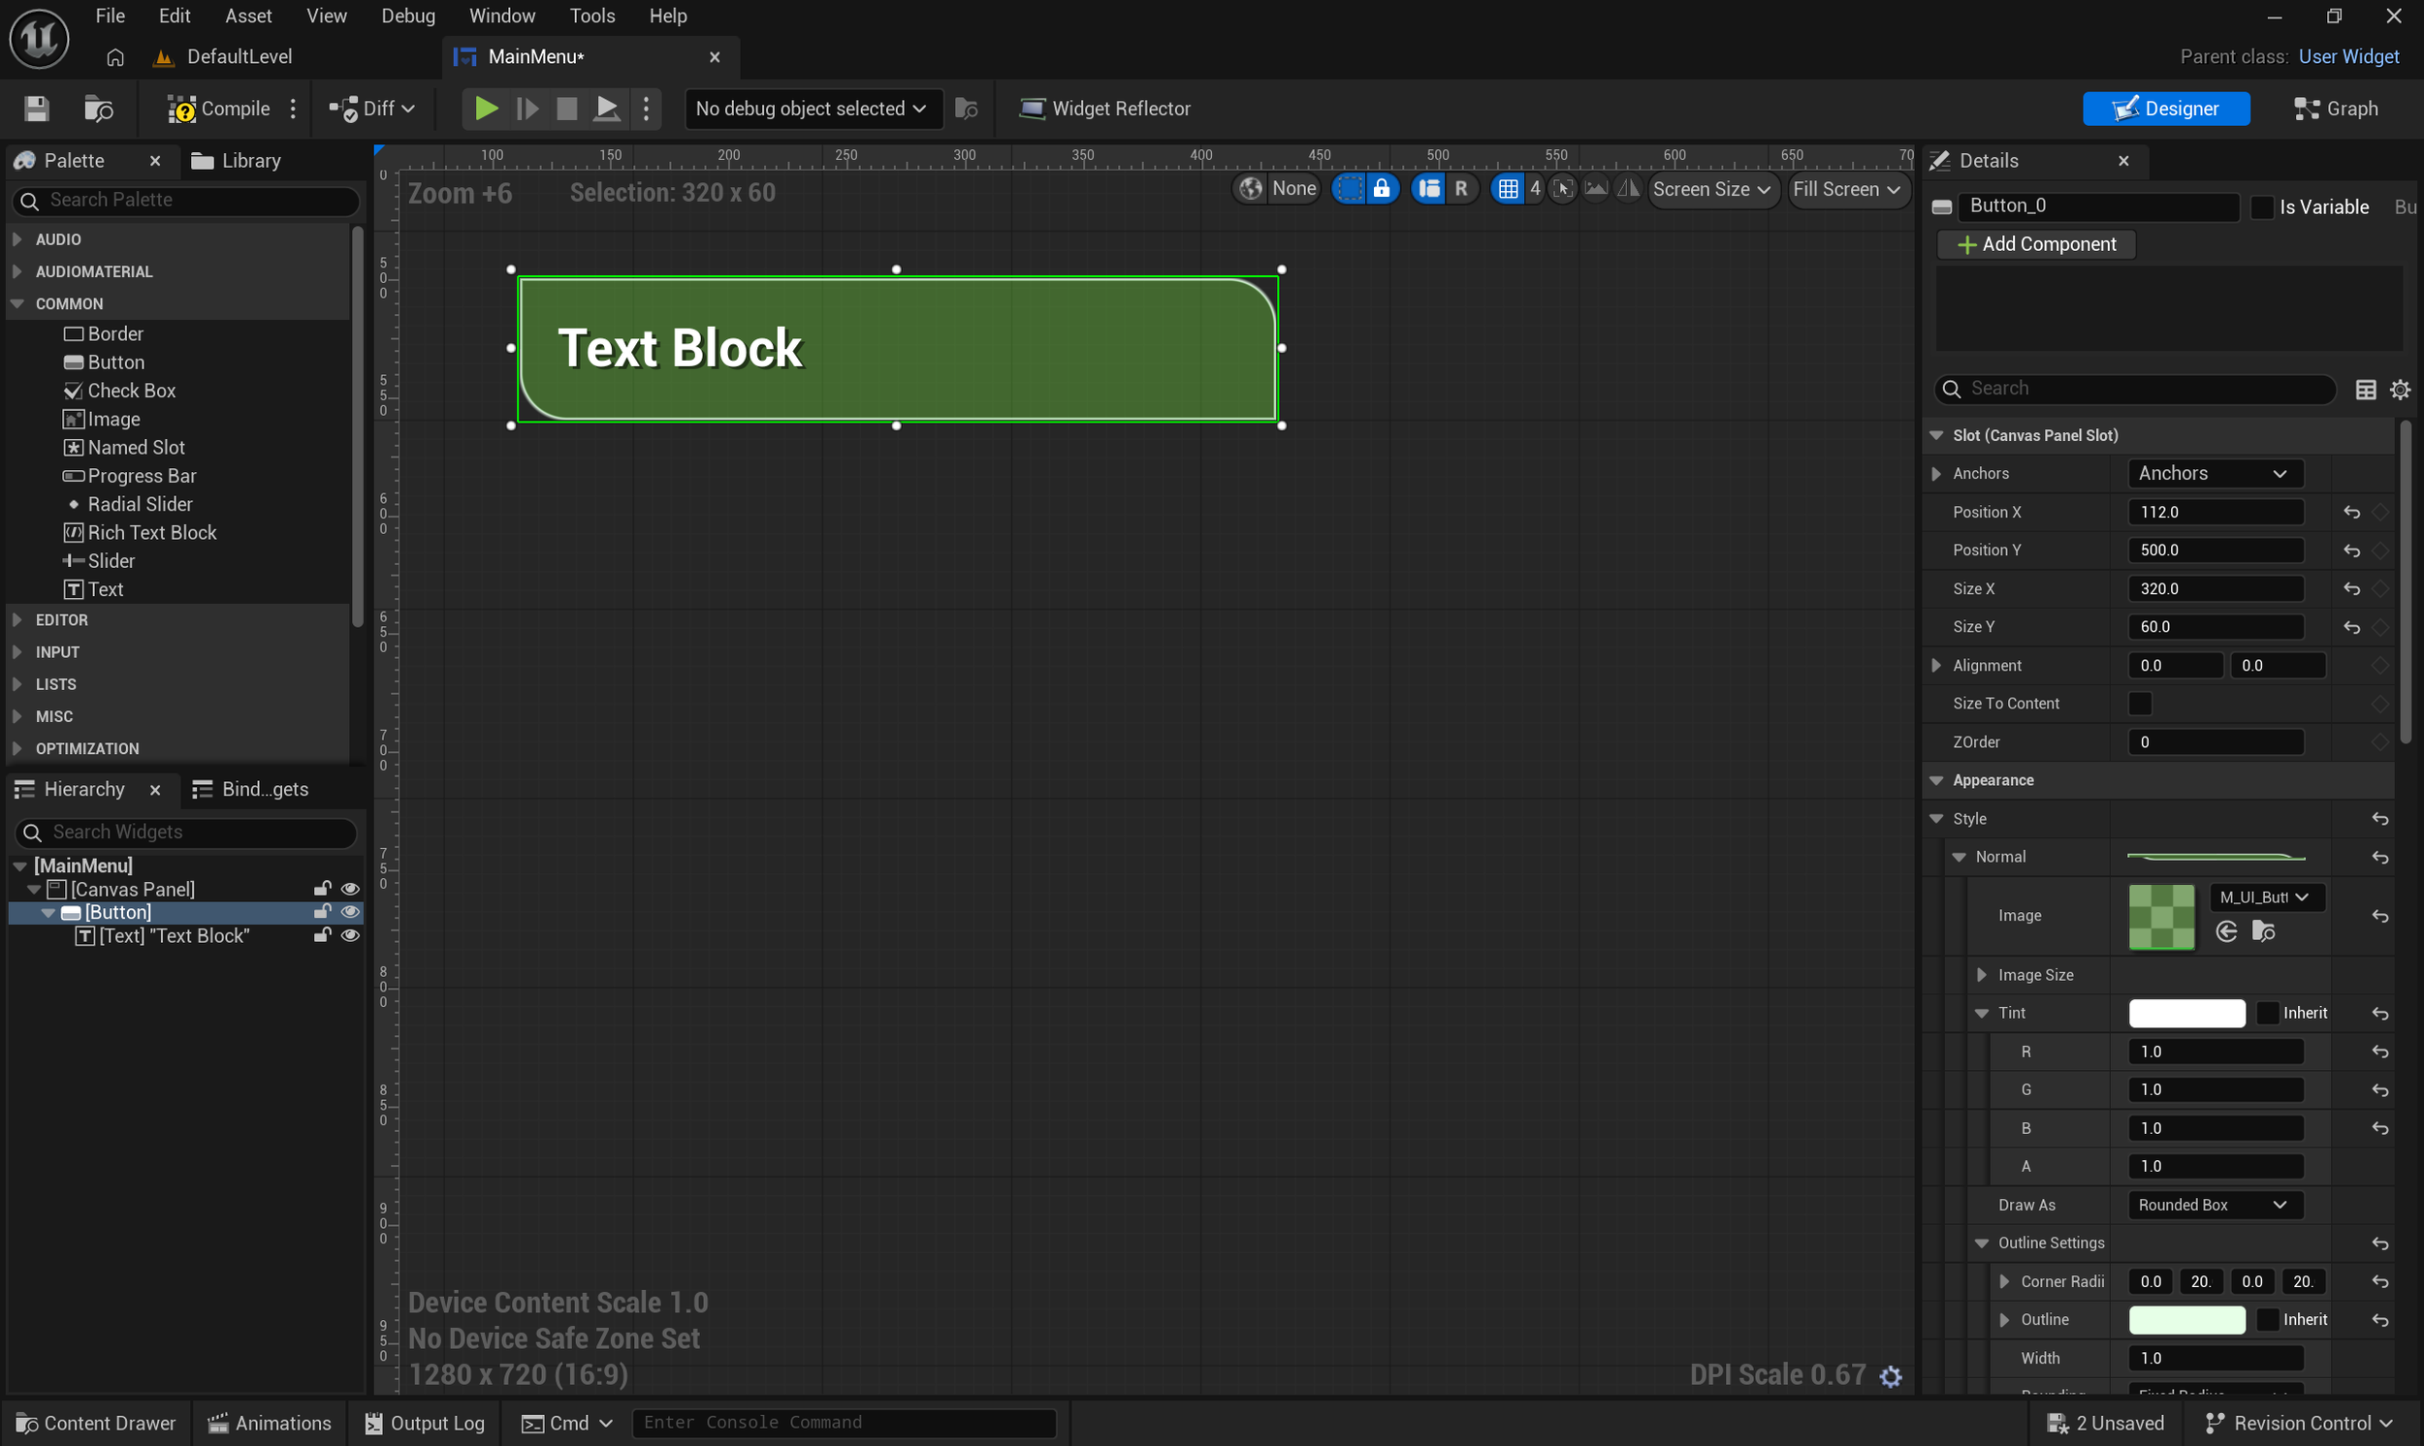Toggle the layout transform icon
Image resolution: width=2424 pixels, height=1446 pixels.
coord(1429,189)
